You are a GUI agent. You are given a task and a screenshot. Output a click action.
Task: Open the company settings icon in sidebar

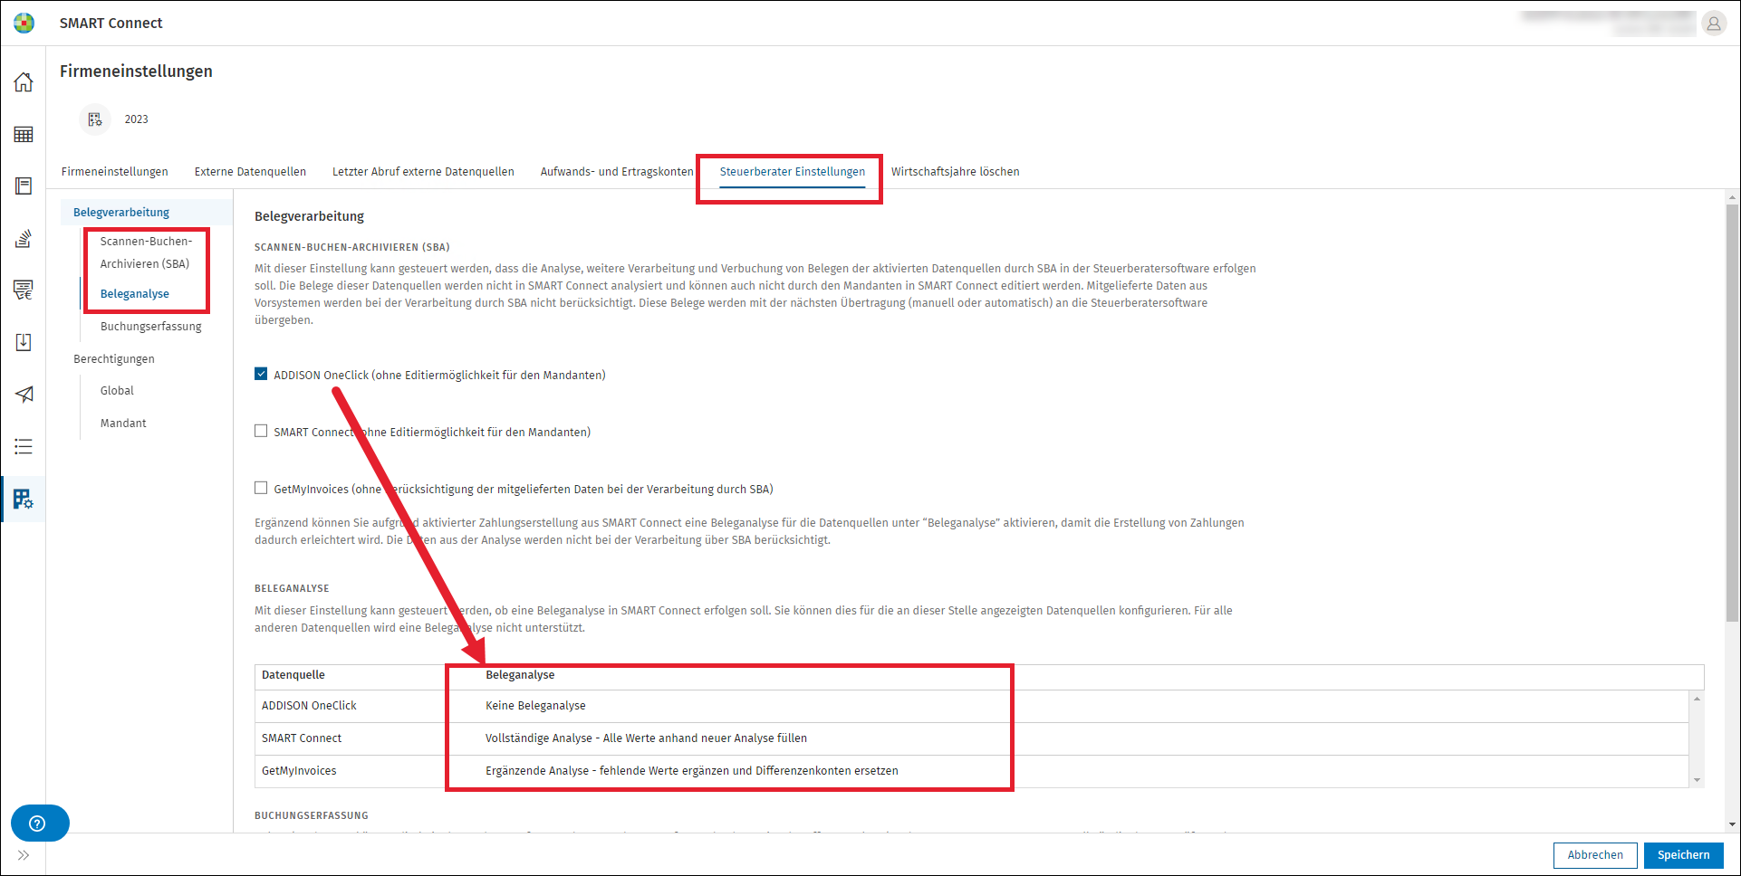coord(24,499)
